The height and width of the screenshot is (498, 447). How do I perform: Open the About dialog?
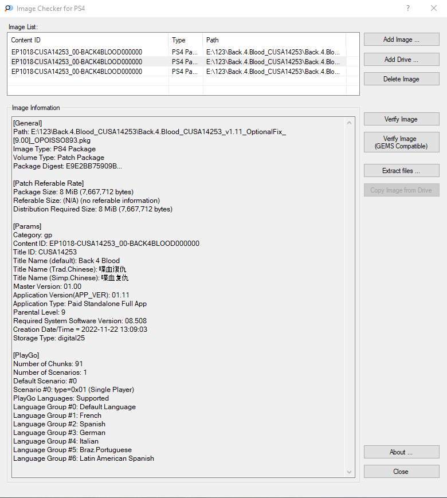402,452
